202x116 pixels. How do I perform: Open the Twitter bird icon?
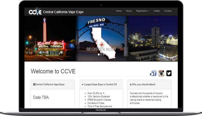(x=169, y=73)
